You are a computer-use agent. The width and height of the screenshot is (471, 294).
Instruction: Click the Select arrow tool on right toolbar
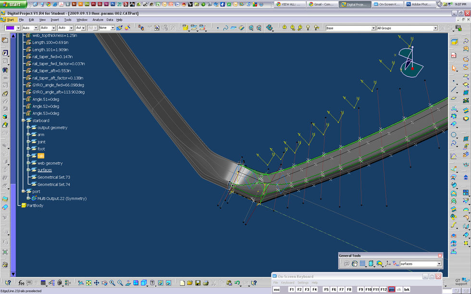click(454, 69)
